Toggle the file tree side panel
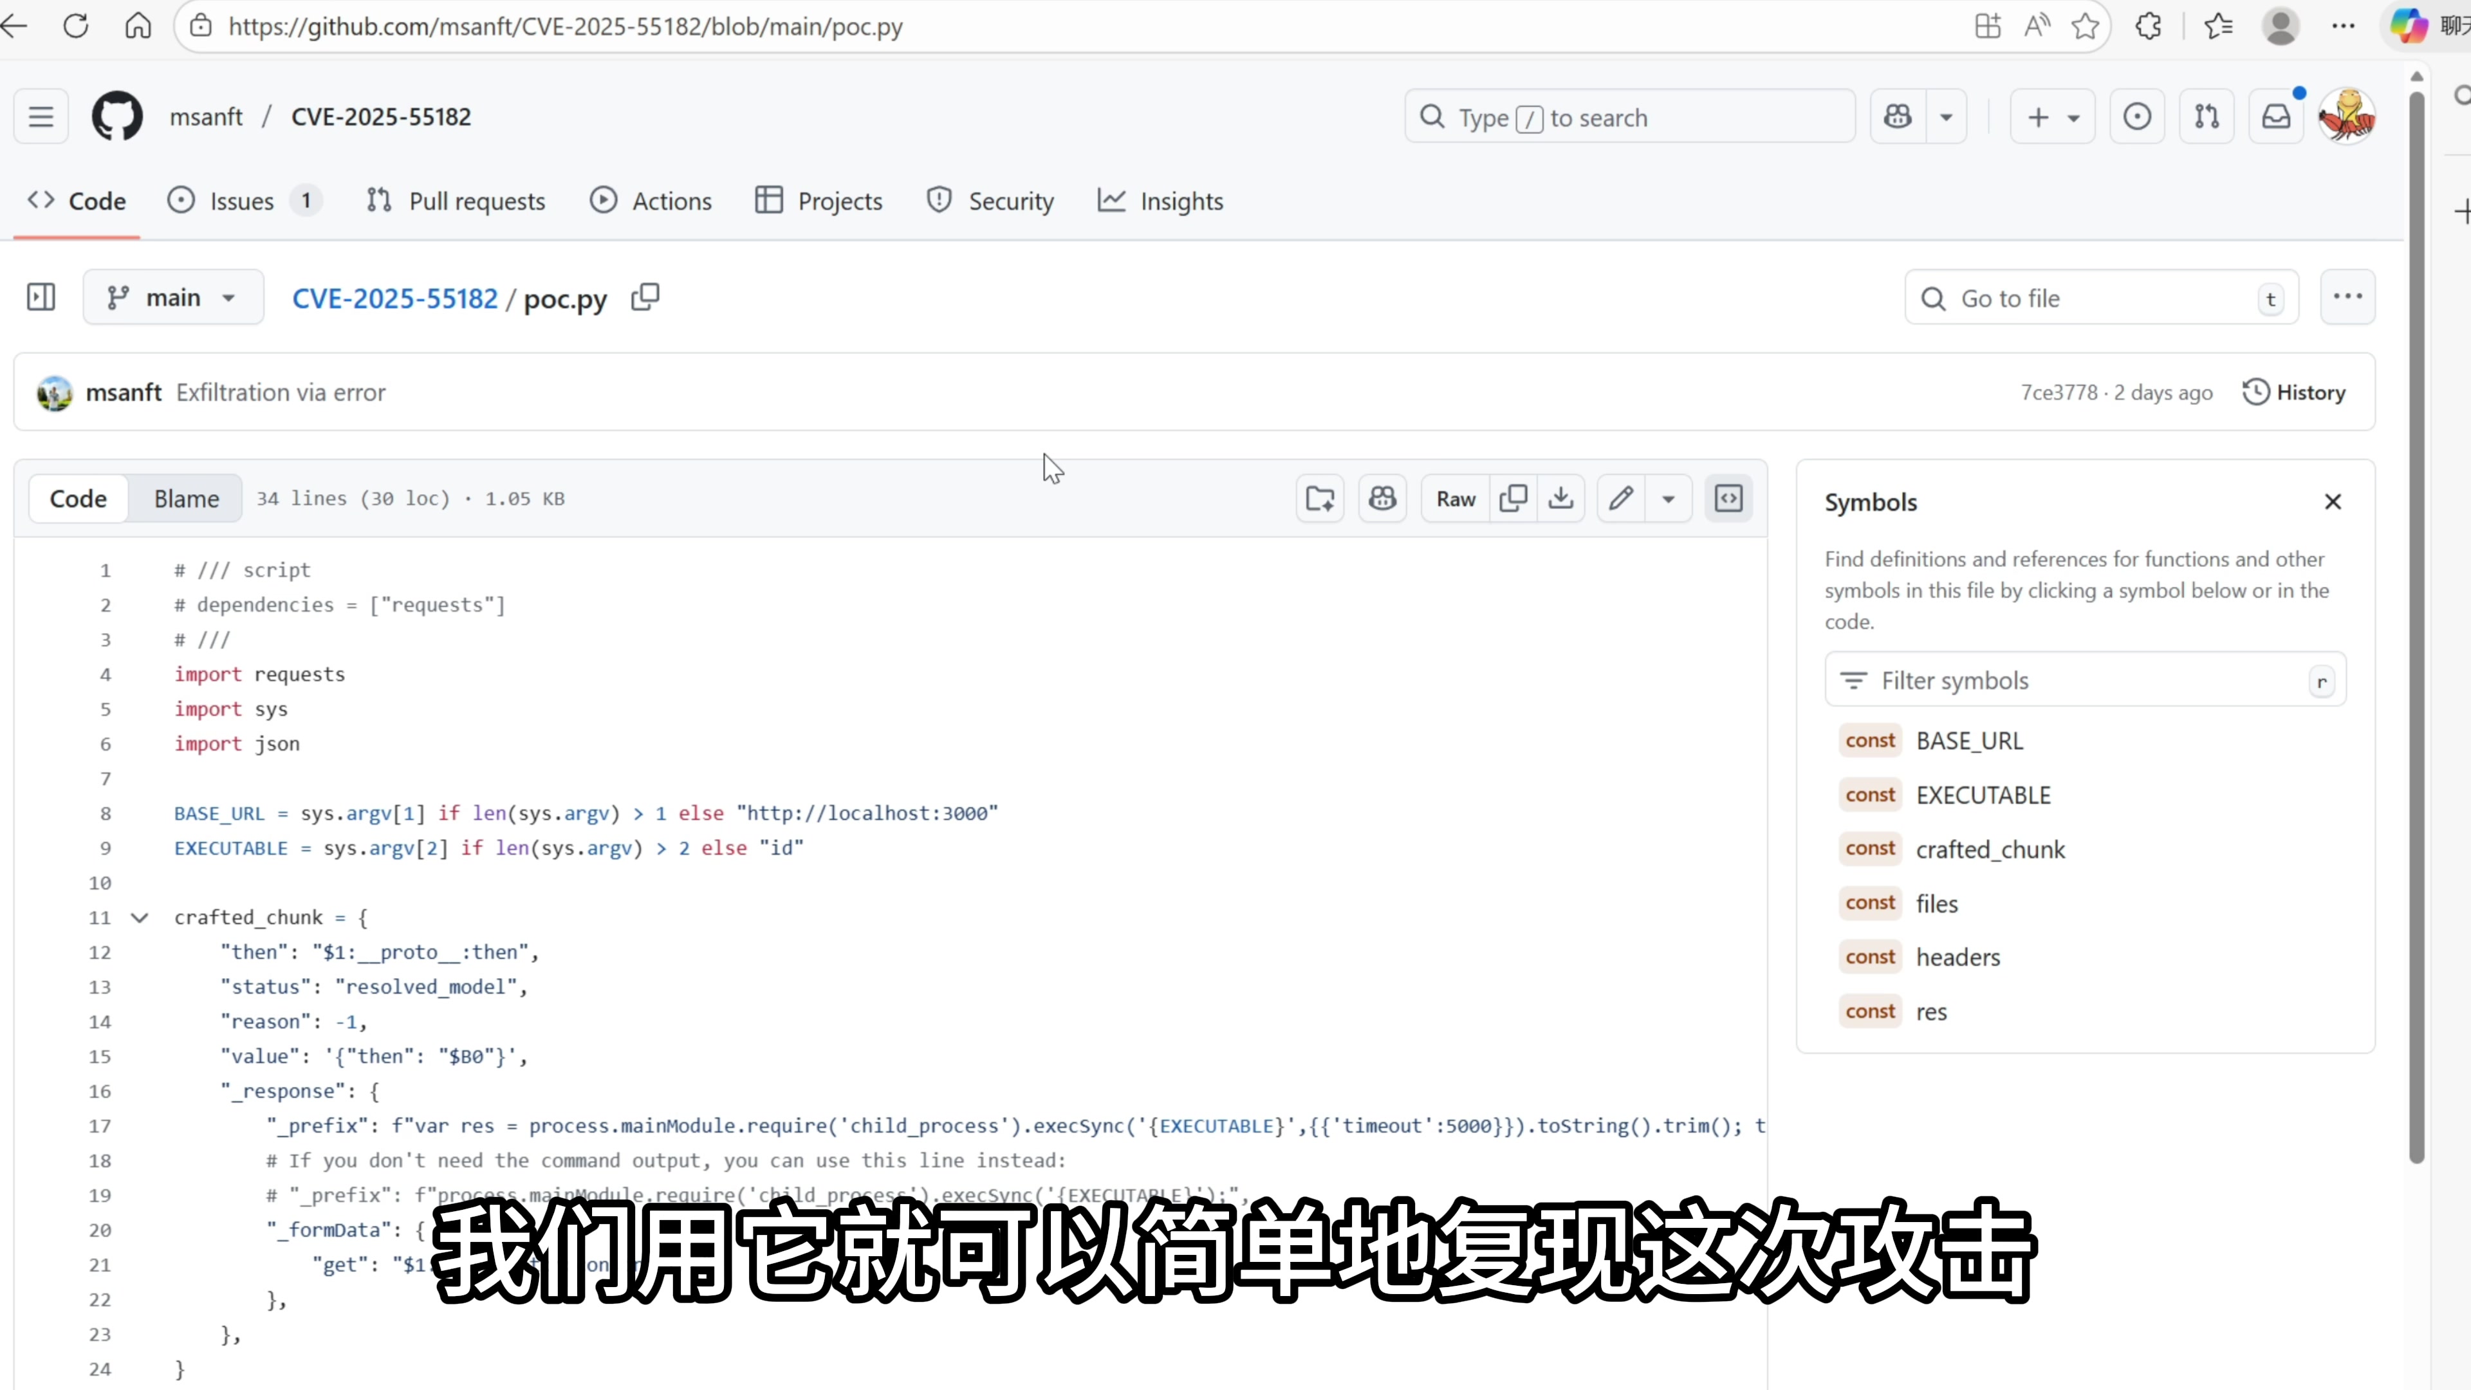Screen dimensions: 2471x1390 [x=41, y=297]
